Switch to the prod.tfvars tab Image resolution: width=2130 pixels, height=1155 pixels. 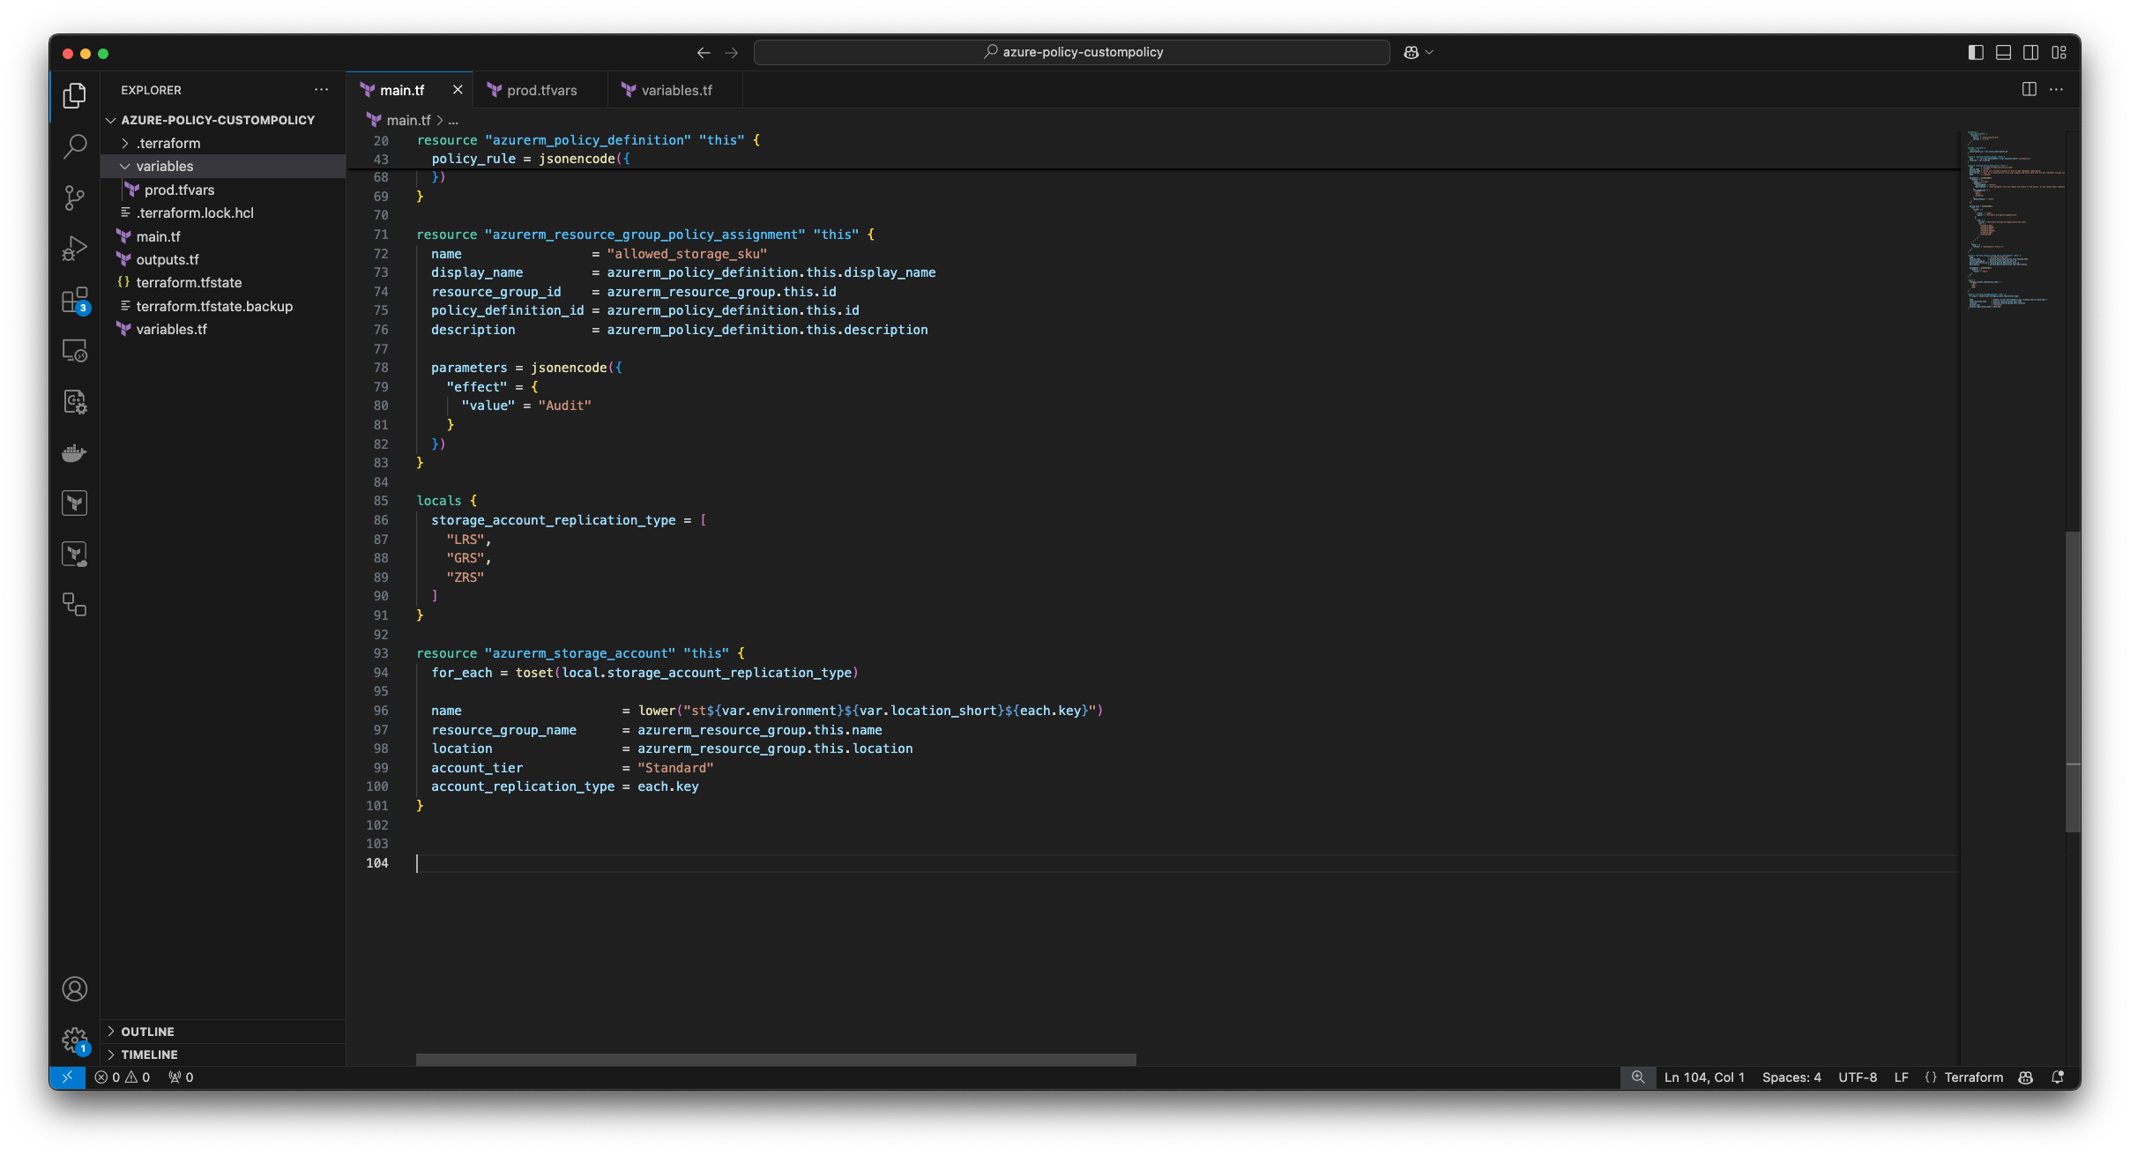(541, 90)
